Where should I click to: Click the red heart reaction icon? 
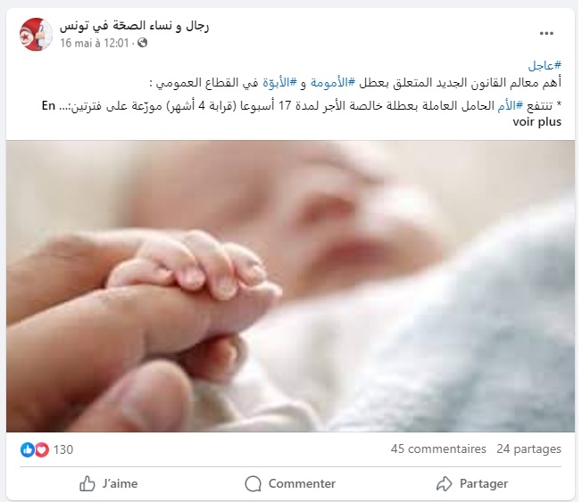[42, 449]
